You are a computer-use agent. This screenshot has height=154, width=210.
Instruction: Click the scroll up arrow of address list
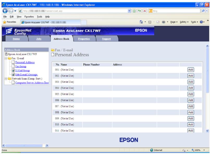(x=207, y=46)
